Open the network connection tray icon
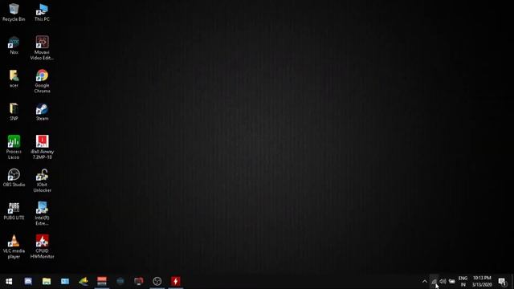This screenshot has width=514, height=289. pos(434,281)
